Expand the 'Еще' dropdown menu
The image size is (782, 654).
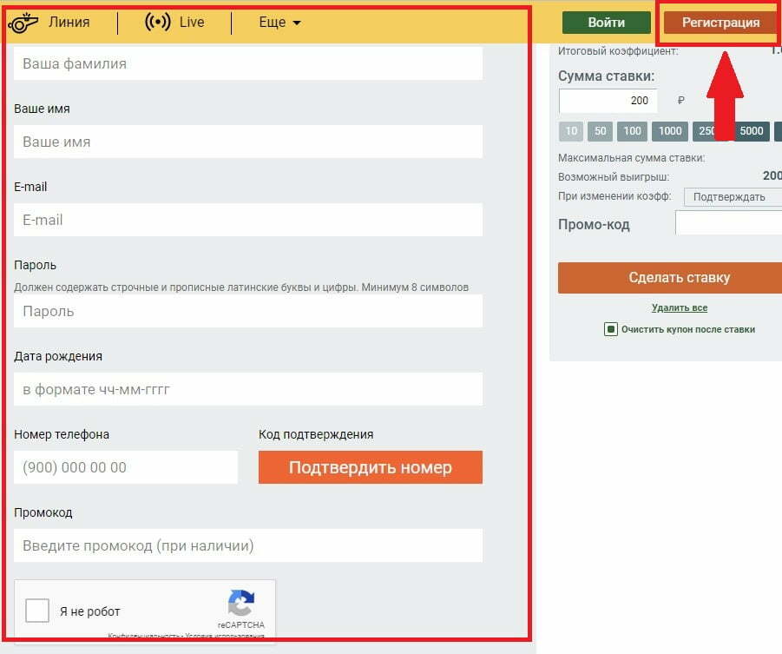click(279, 23)
